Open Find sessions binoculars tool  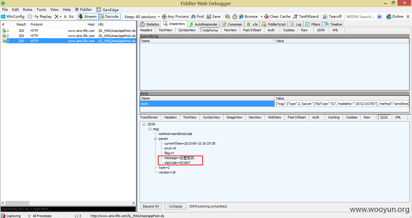(x=197, y=17)
